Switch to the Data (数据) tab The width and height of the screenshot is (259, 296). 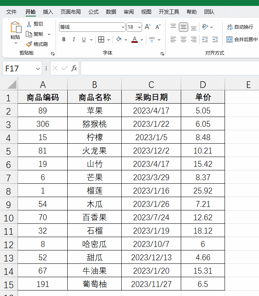point(111,12)
